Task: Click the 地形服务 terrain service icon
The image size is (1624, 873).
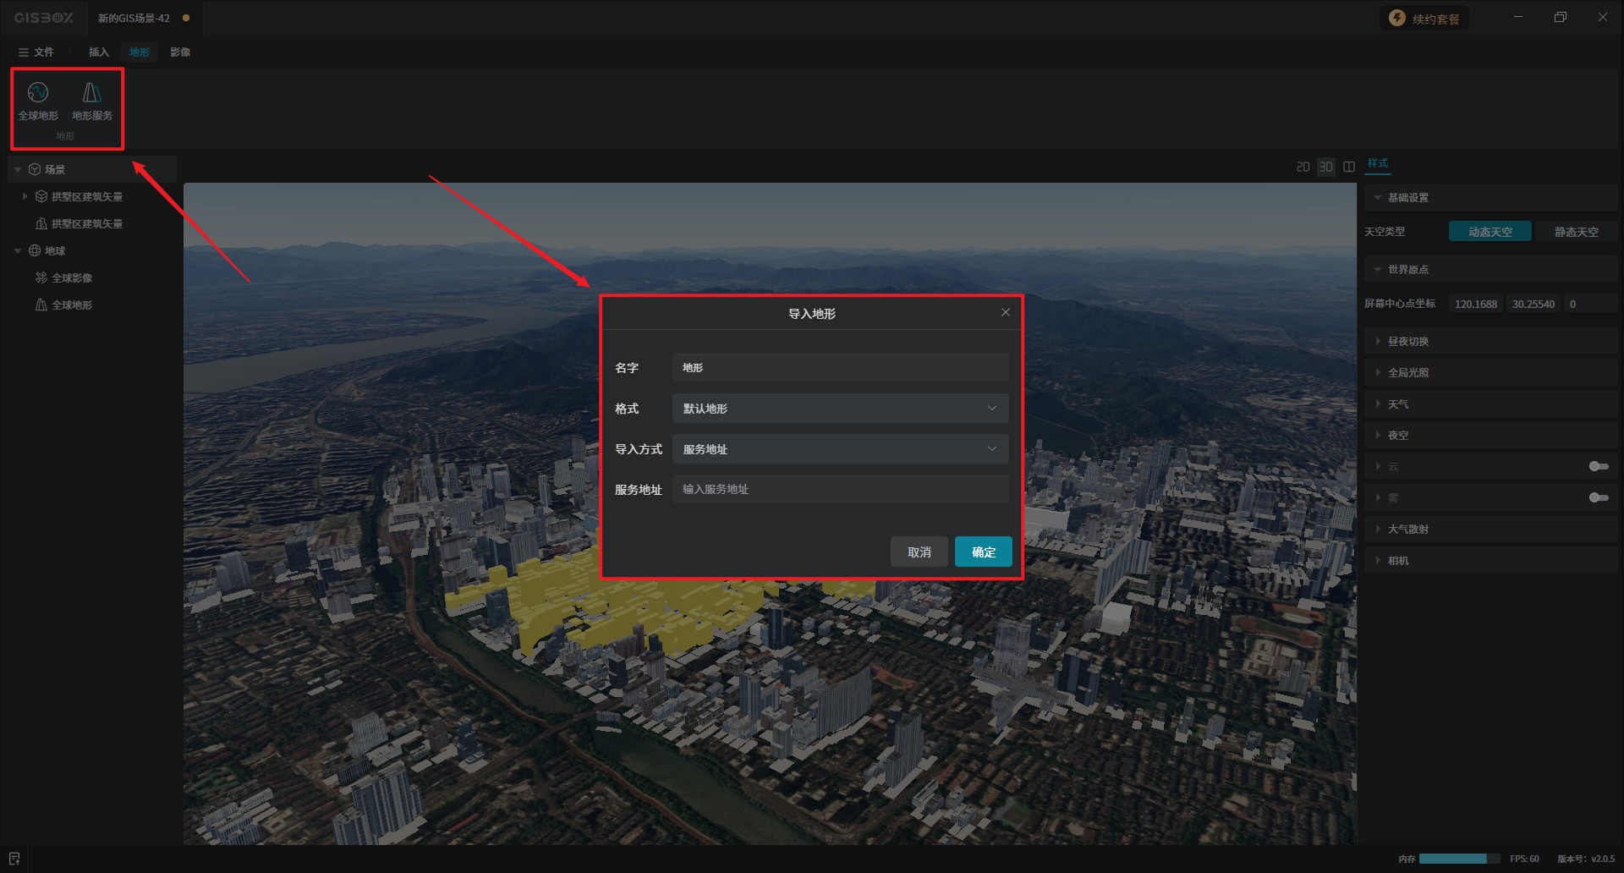Action: (x=91, y=93)
